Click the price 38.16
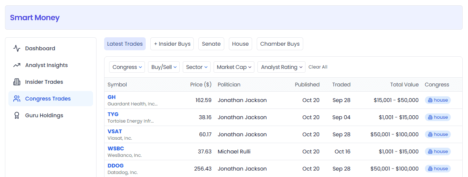The image size is (468, 177). [205, 117]
